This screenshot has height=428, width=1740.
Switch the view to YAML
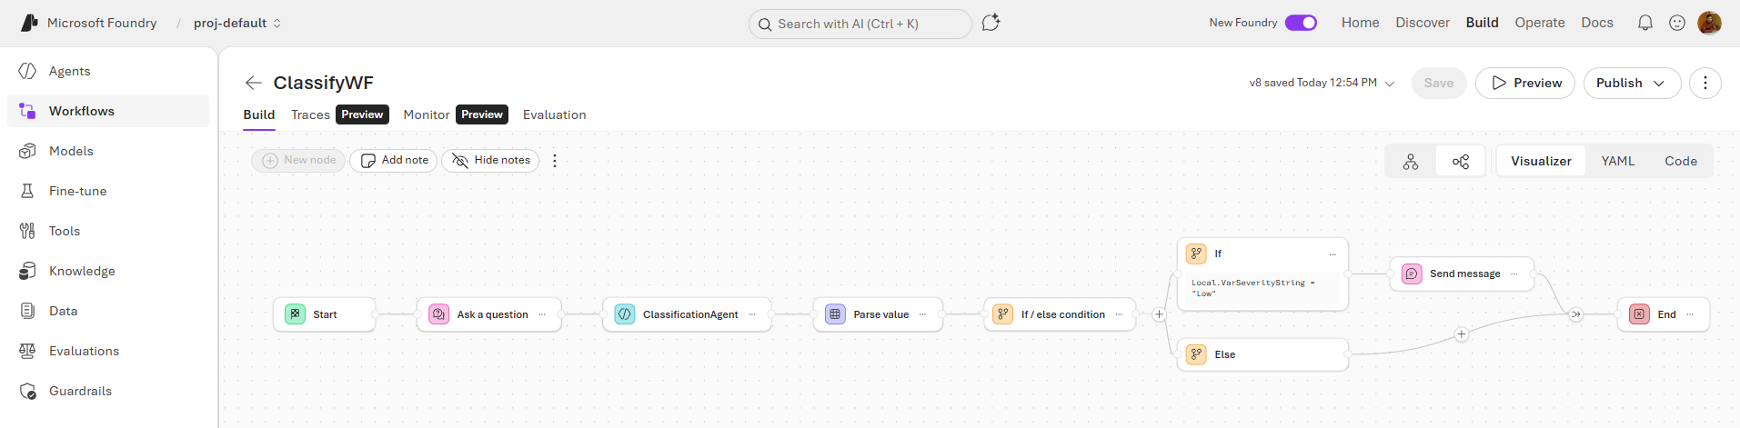[1617, 161]
